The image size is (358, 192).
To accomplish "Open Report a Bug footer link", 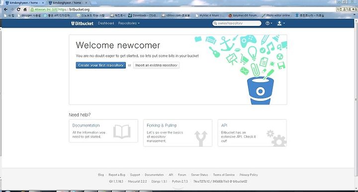I will [x=117, y=175].
